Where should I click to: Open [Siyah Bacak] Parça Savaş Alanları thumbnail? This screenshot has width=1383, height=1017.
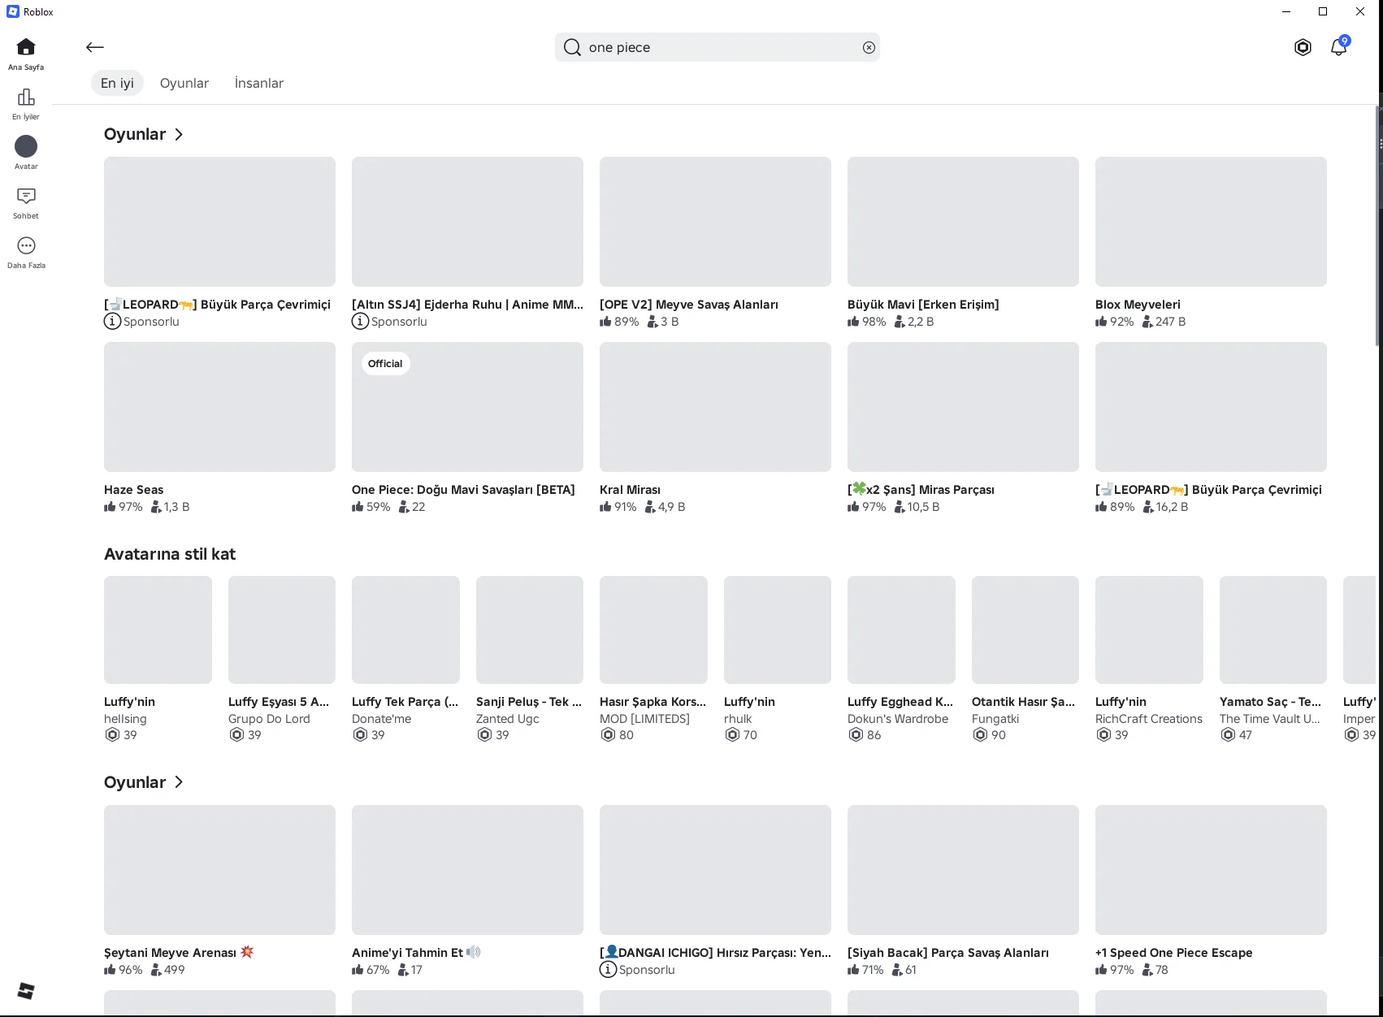tap(963, 870)
